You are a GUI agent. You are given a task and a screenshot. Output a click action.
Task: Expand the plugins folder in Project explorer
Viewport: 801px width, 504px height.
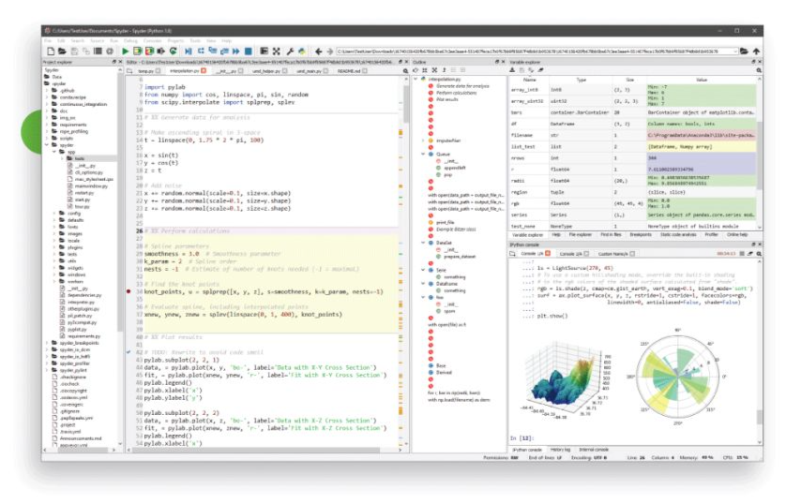pyautogui.click(x=54, y=247)
